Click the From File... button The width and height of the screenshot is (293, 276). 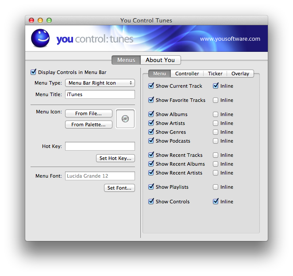[x=89, y=113]
